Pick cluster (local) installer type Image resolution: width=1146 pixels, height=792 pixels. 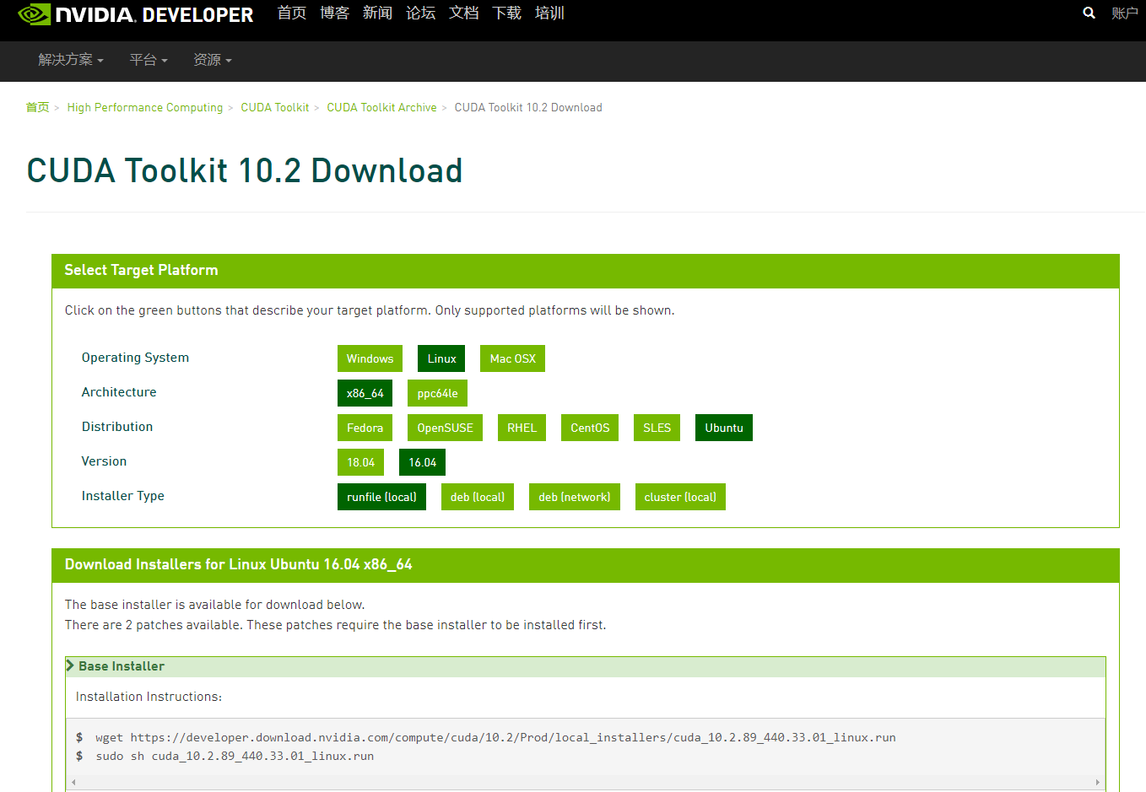pyautogui.click(x=680, y=497)
